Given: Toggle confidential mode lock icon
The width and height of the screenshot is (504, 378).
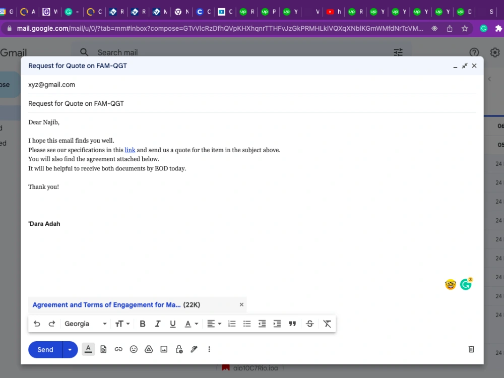Looking at the screenshot, I should point(179,349).
